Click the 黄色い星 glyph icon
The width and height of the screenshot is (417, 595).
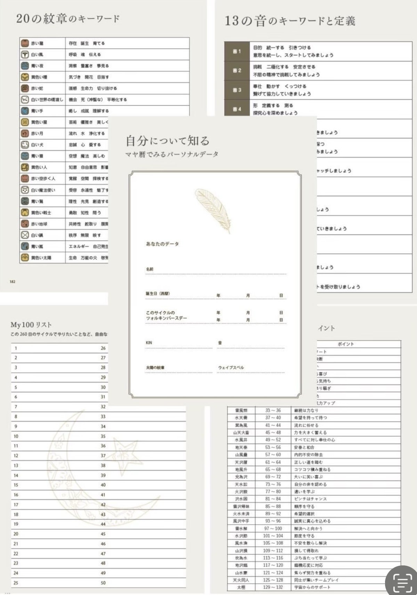click(x=25, y=122)
